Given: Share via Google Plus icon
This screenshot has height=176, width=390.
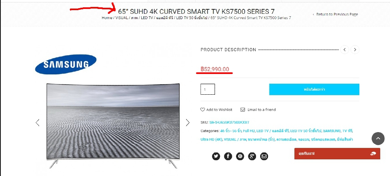Looking at the screenshot, I should click(x=252, y=156).
